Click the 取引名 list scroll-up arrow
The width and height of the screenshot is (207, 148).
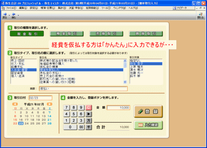tap(125, 61)
